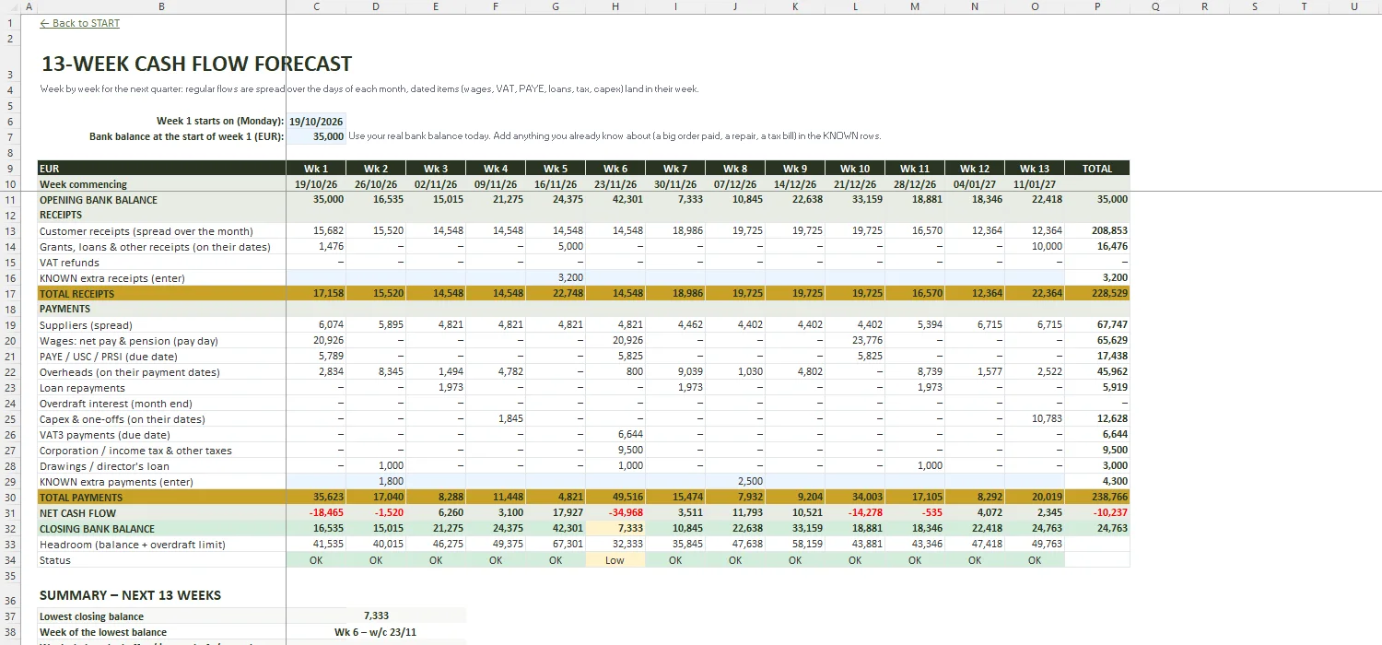Click grants 10,000 in Wk 13

1035,247
